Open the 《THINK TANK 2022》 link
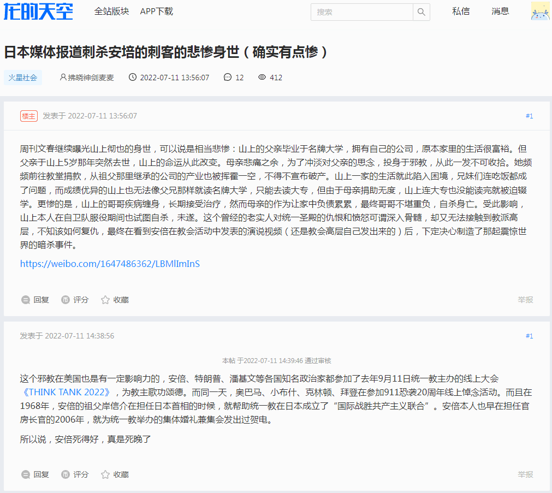Viewport: 552px width, 493px height. point(67,393)
